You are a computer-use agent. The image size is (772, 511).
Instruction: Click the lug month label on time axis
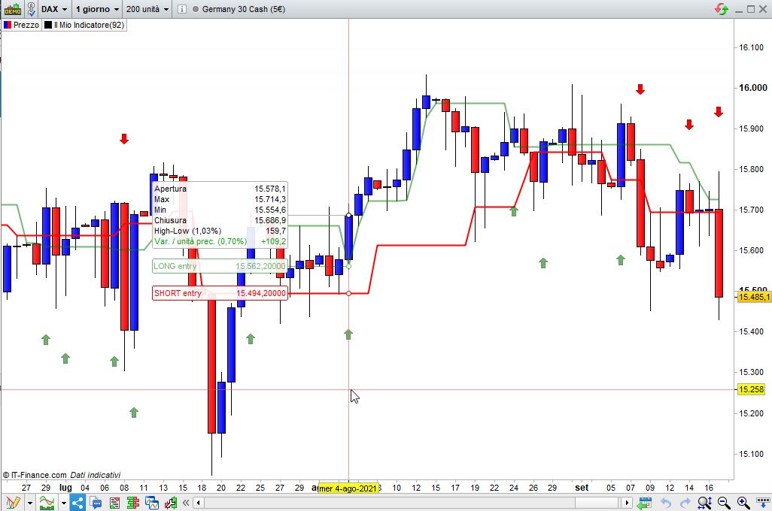click(x=65, y=488)
